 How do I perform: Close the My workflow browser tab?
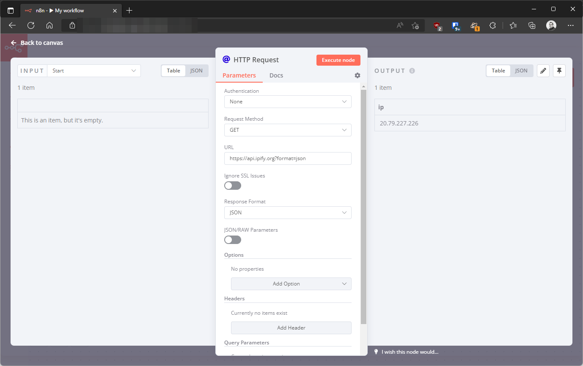pyautogui.click(x=115, y=11)
